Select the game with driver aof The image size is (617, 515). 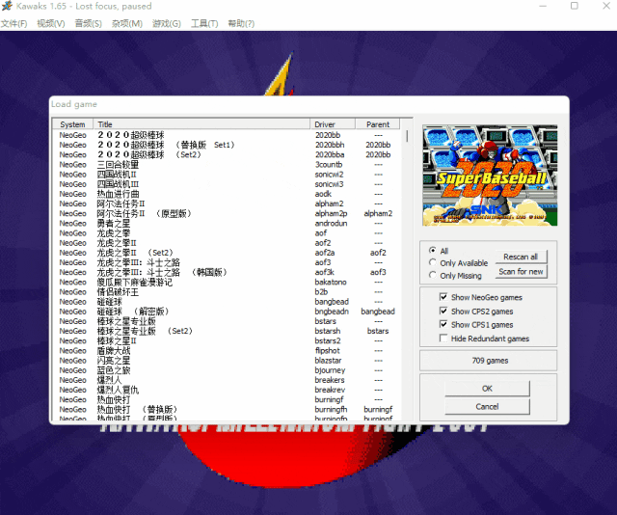point(227,233)
